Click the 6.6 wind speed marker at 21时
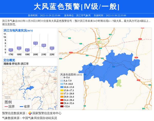 tap(44, 45)
